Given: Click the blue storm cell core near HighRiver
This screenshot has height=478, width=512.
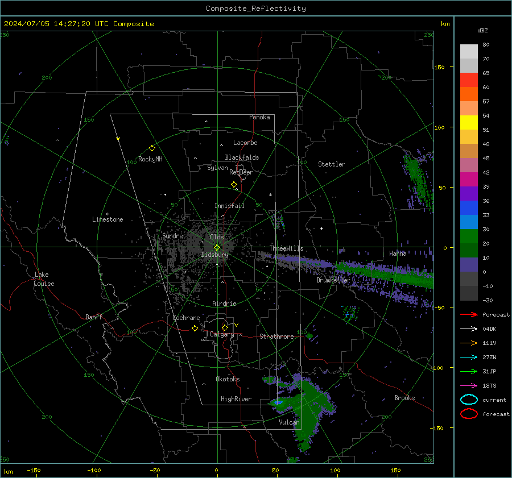Looking at the screenshot, I should click(278, 403).
